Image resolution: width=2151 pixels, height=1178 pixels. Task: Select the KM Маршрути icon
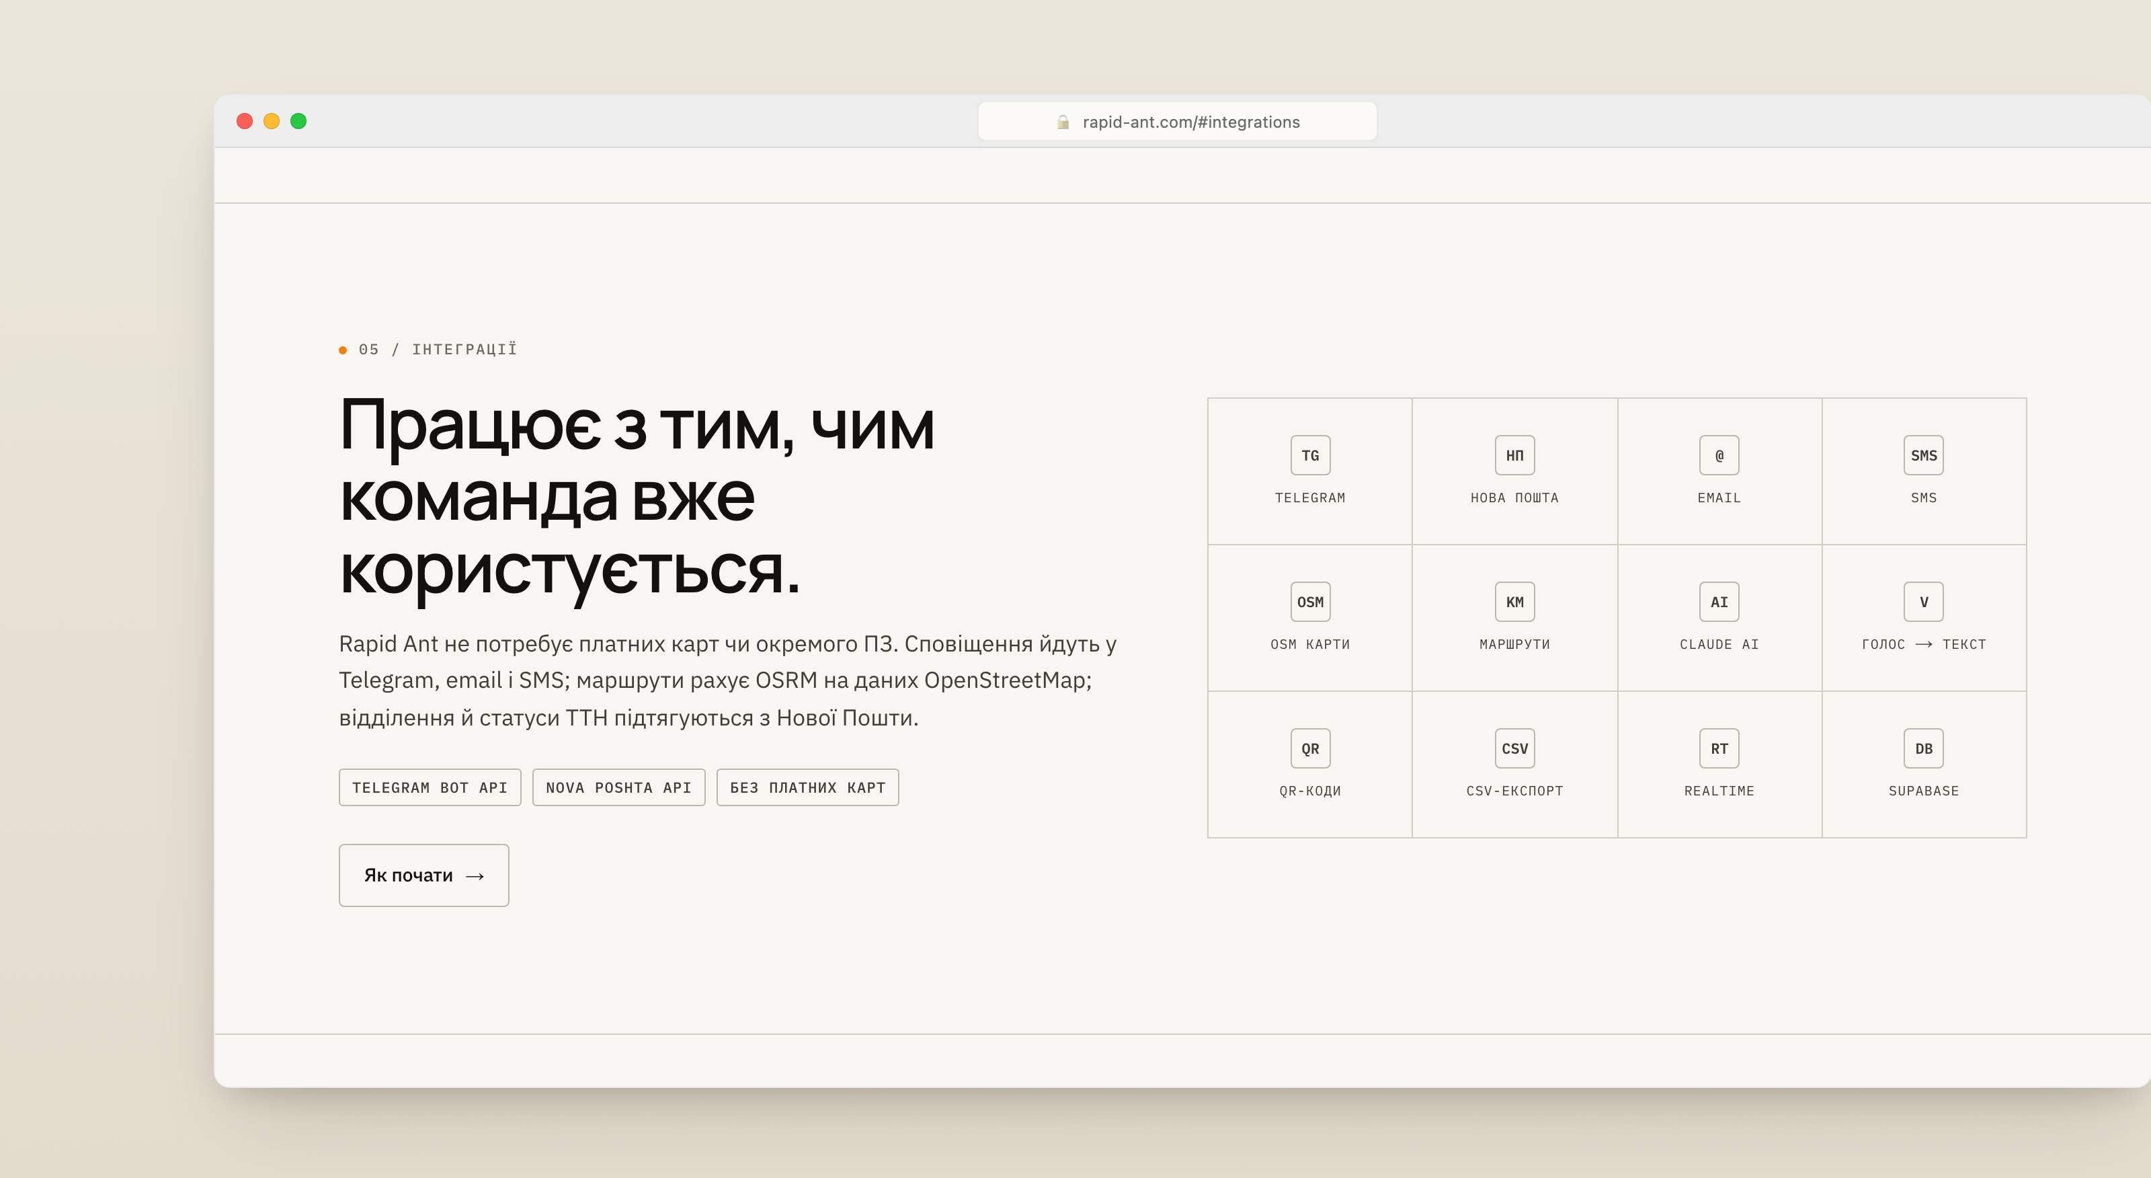coord(1514,602)
